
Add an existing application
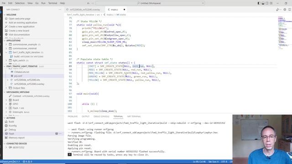[x=23, y=22]
